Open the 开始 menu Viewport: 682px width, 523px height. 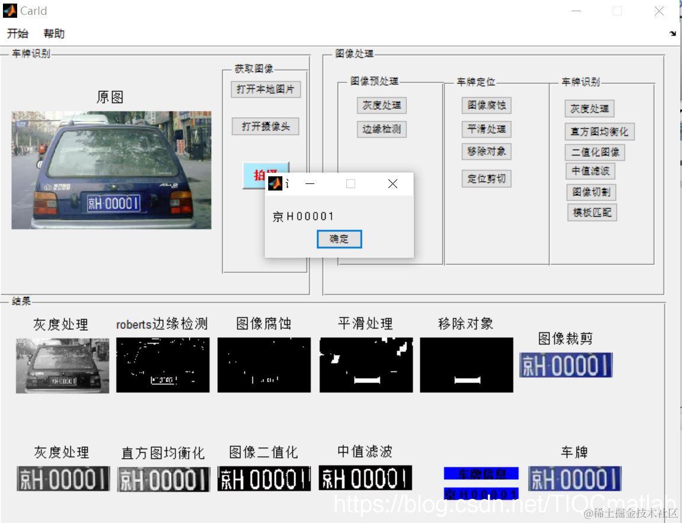pos(18,34)
